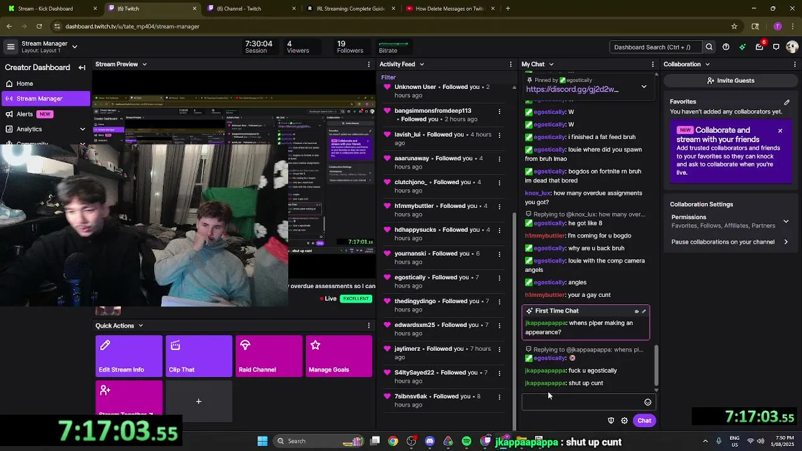
Task: Open the My Chat panel dropdown
Action: (x=551, y=64)
